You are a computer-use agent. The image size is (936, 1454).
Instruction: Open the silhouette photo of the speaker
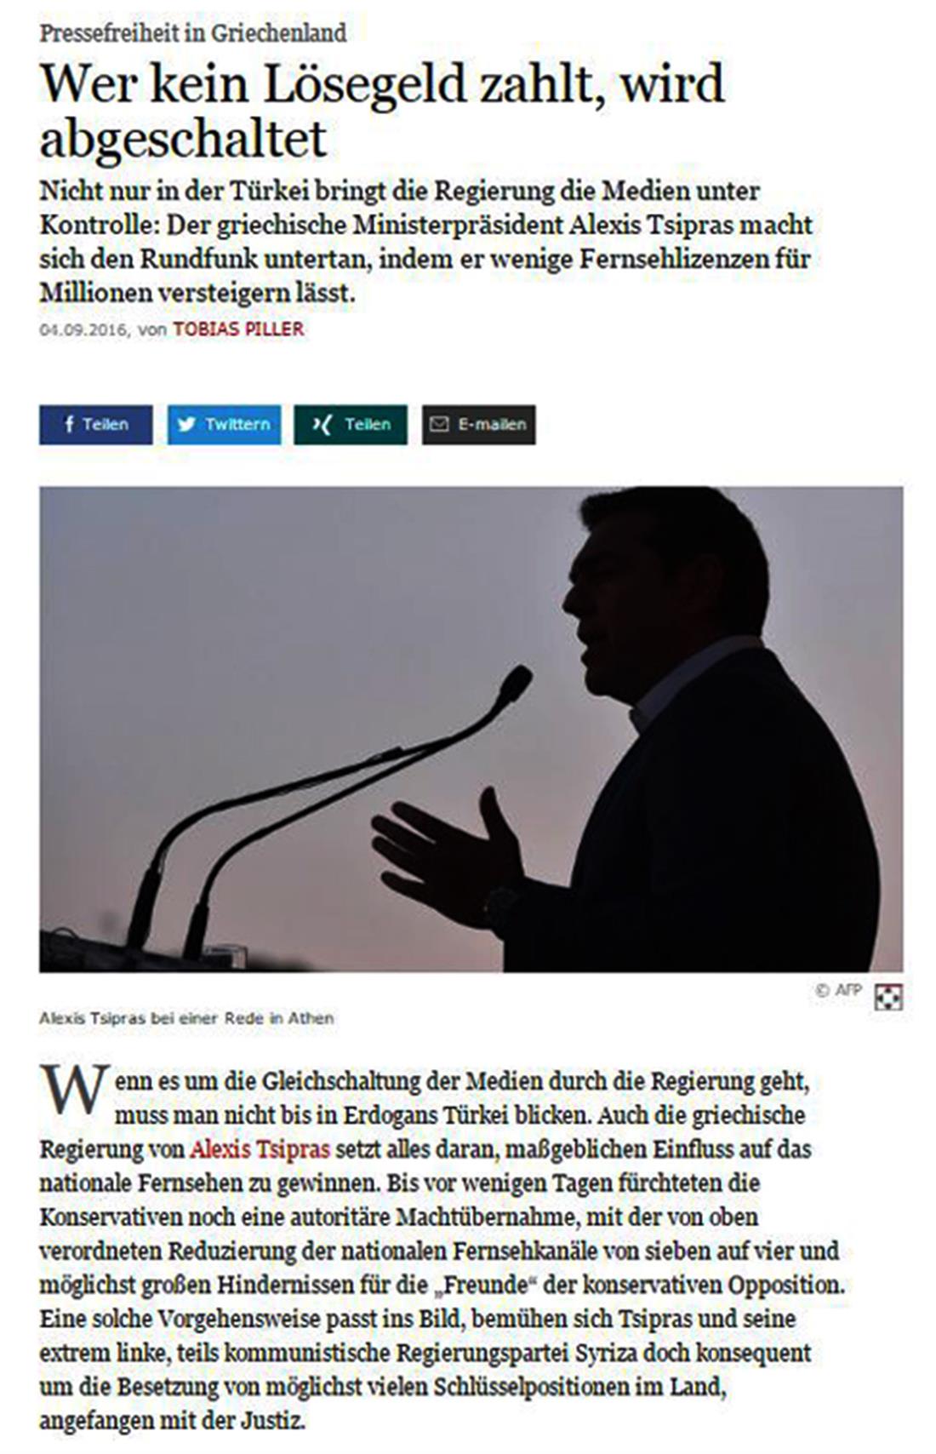click(471, 729)
